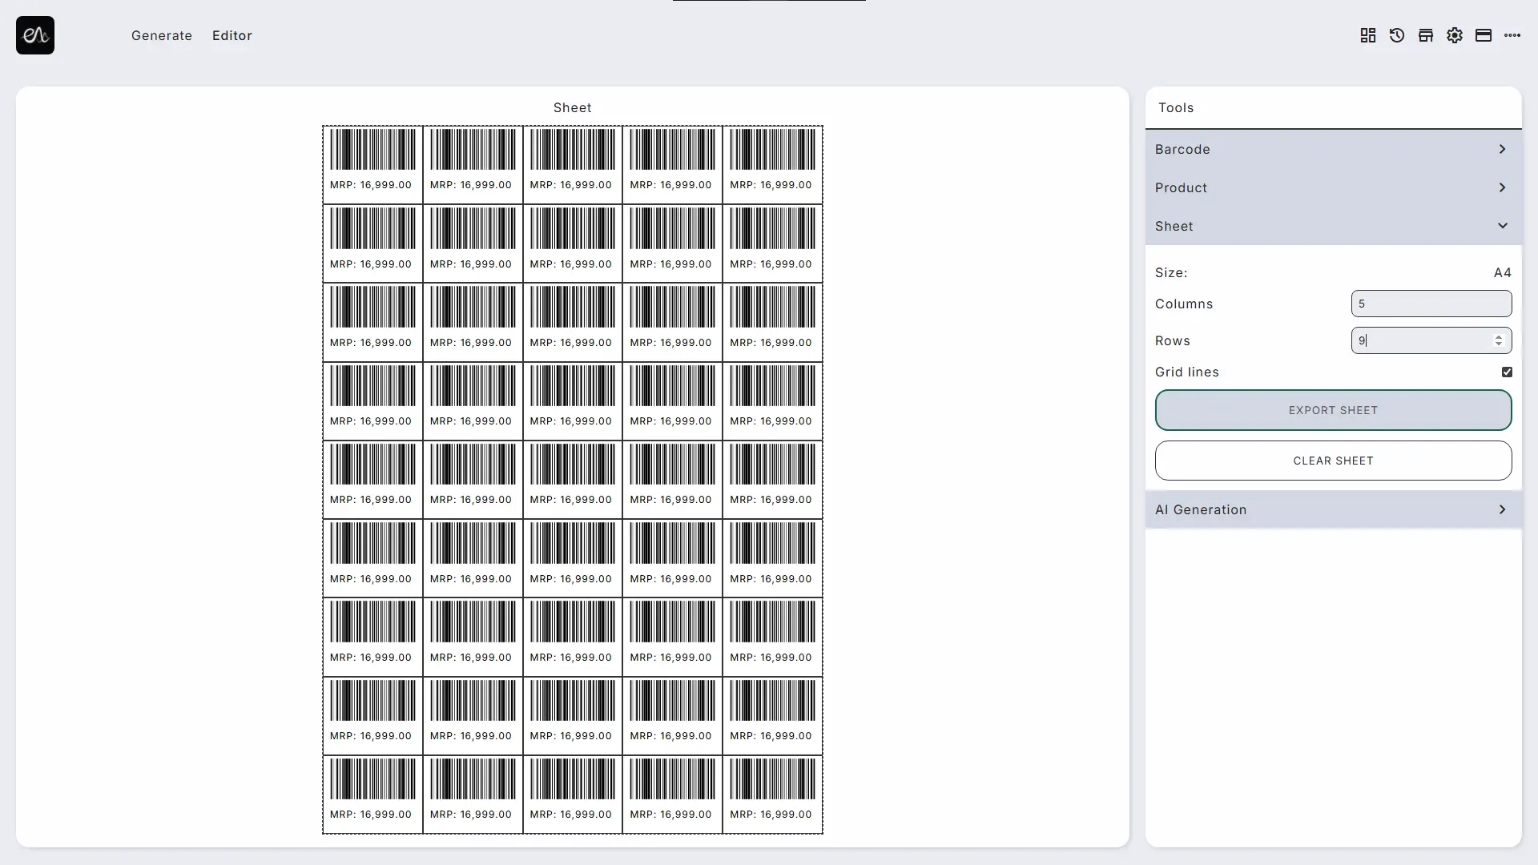Expand the AI Generation section
Image resolution: width=1538 pixels, height=865 pixels.
1333,509
